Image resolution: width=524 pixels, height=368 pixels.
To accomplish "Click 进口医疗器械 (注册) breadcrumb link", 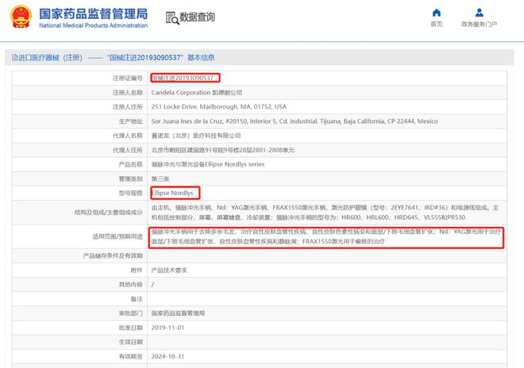I will tap(50, 57).
